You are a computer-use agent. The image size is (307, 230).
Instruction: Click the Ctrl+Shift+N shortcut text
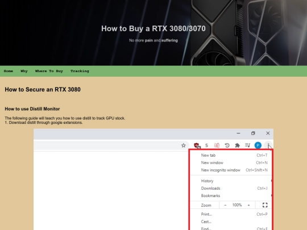click(256, 170)
